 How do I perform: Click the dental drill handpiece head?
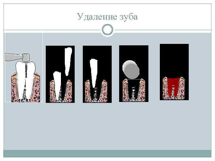click(x=26, y=58)
